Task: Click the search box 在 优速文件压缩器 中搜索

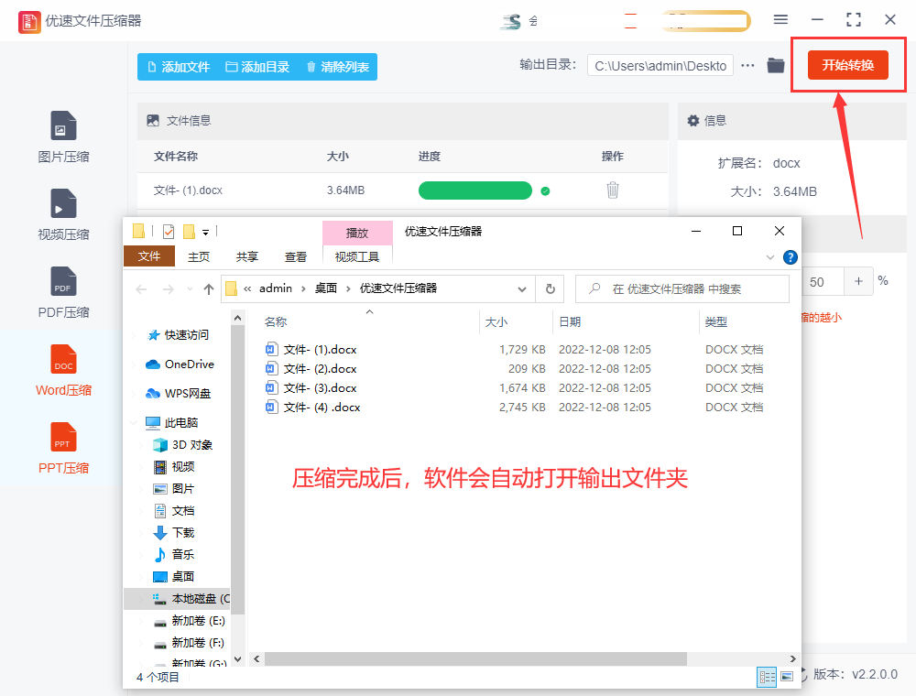Action: click(682, 289)
